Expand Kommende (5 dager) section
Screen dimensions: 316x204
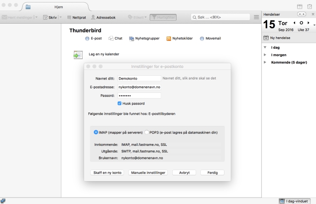click(x=265, y=62)
